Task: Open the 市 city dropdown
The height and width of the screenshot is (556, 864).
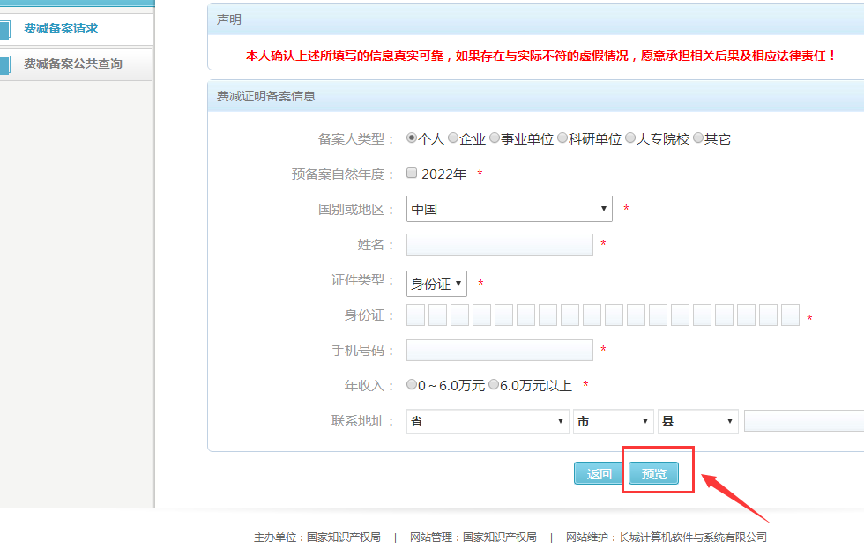Action: tap(613, 421)
